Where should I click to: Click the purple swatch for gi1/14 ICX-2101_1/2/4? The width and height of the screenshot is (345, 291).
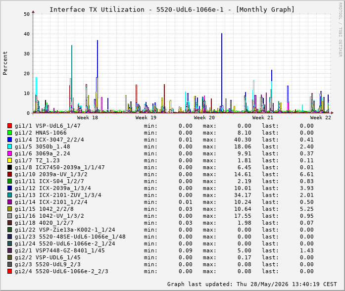coord(10,202)
